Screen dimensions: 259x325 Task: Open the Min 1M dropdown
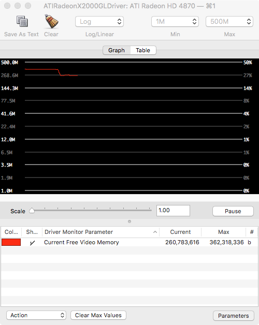175,22
